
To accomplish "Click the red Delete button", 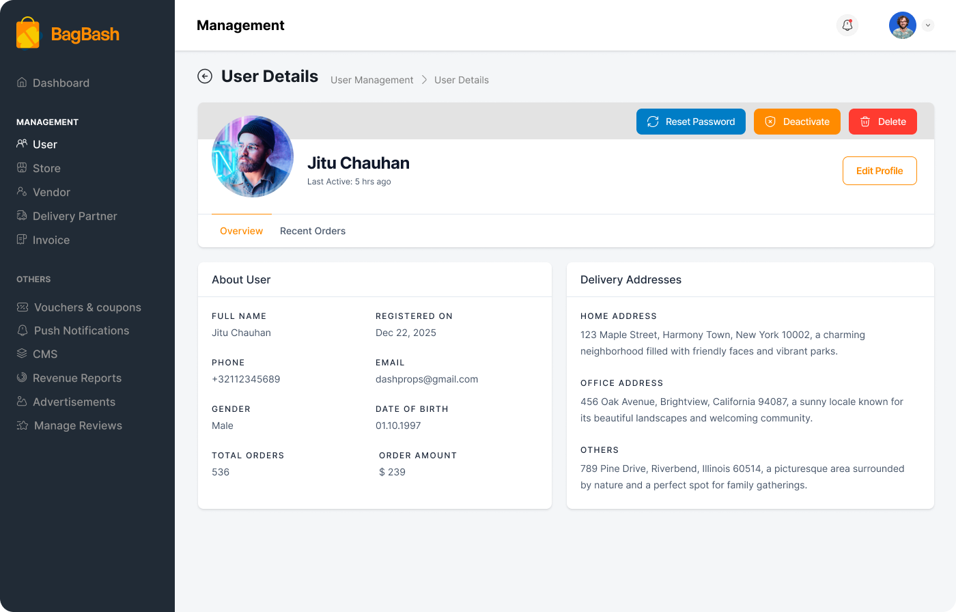I will pyautogui.click(x=882, y=122).
